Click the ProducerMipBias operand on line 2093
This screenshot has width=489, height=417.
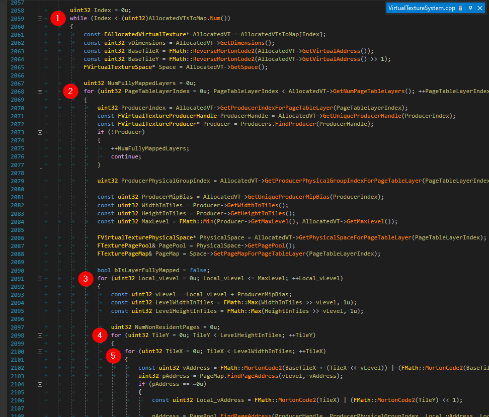[263, 295]
